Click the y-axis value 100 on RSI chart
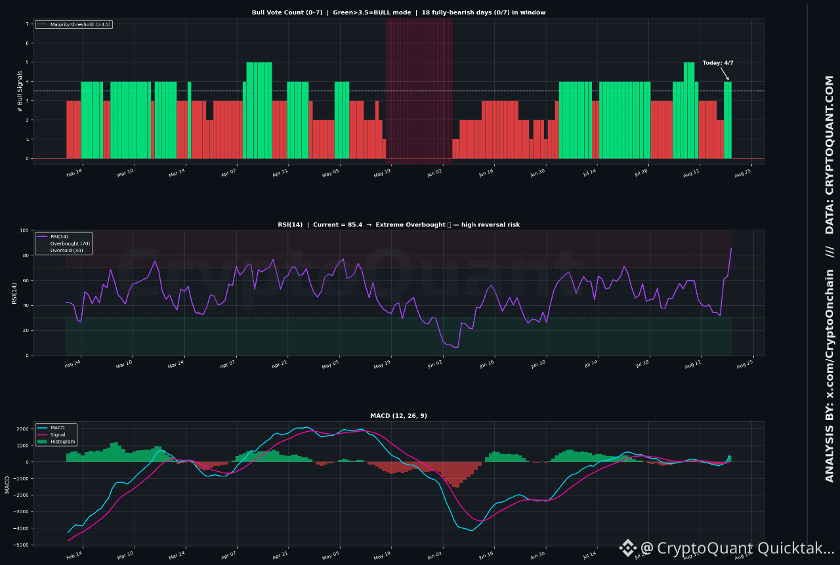840x565 pixels. (x=26, y=230)
